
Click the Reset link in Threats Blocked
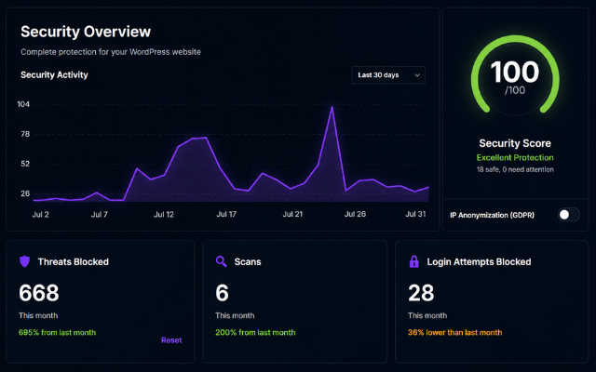coord(171,340)
